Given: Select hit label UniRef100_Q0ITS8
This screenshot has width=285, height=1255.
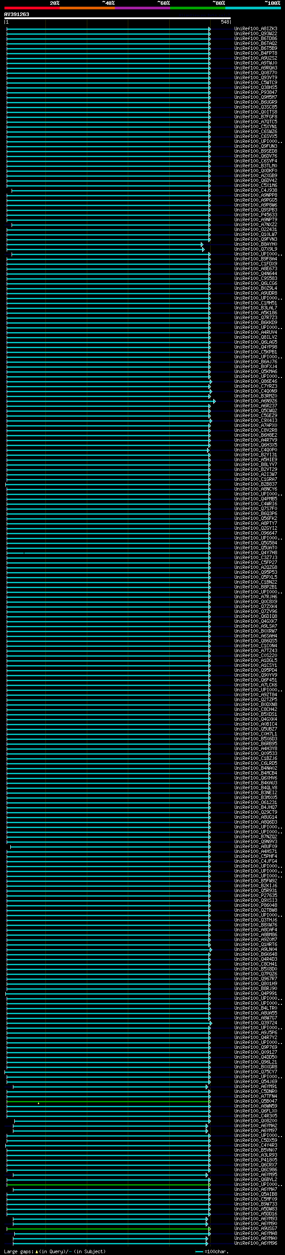Looking at the screenshot, I should [x=256, y=112].
